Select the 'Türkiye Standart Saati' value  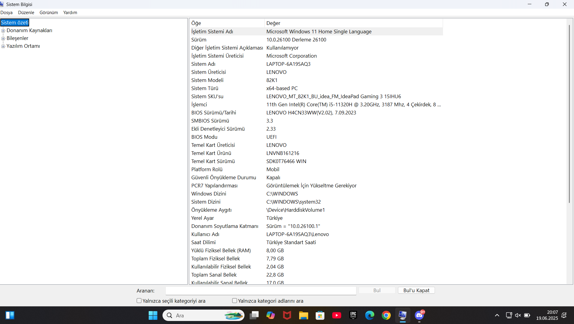pyautogui.click(x=291, y=242)
